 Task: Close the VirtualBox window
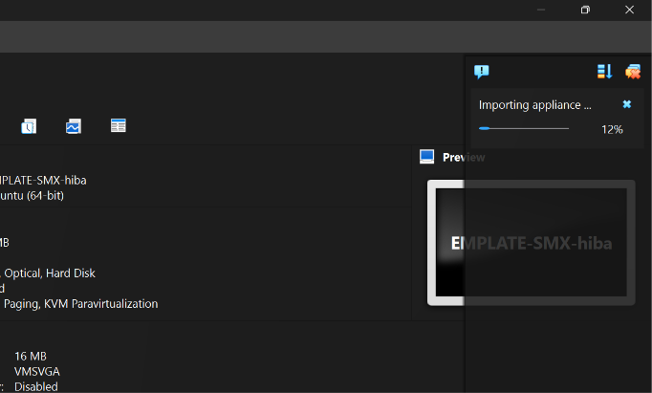630,10
